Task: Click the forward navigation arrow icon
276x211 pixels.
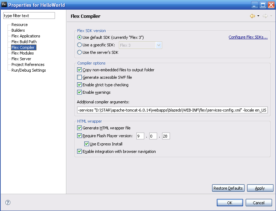Action: coord(265,16)
